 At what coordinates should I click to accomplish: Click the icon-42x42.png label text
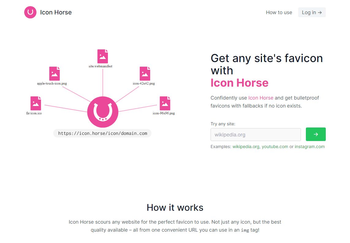coord(144,84)
